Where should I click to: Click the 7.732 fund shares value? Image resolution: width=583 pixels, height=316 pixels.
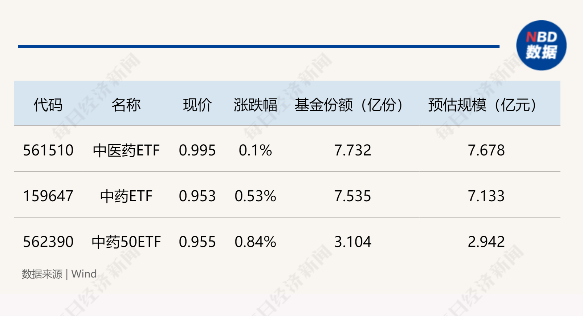tap(352, 150)
